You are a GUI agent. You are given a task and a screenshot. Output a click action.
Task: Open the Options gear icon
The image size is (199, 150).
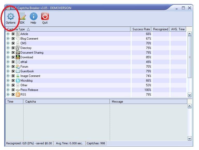(11, 16)
